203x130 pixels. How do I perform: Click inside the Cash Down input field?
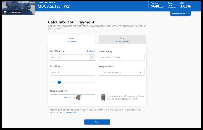(72, 72)
